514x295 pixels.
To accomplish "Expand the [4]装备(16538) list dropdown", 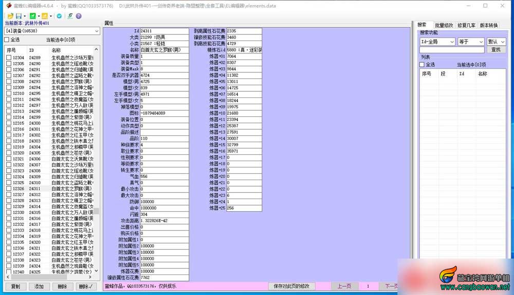I will click(97, 31).
